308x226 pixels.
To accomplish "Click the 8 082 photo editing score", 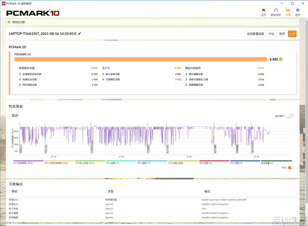I will [x=261, y=74].
